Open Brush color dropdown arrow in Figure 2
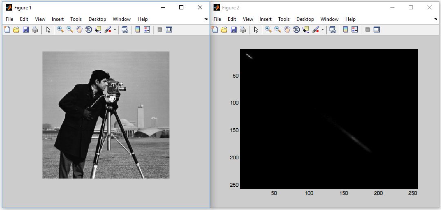The height and width of the screenshot is (210, 441). [x=323, y=29]
